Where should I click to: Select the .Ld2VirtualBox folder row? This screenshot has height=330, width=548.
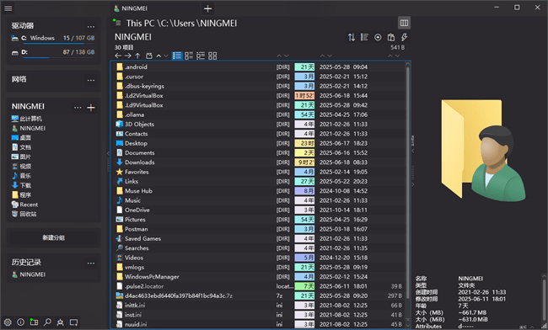[x=259, y=96]
